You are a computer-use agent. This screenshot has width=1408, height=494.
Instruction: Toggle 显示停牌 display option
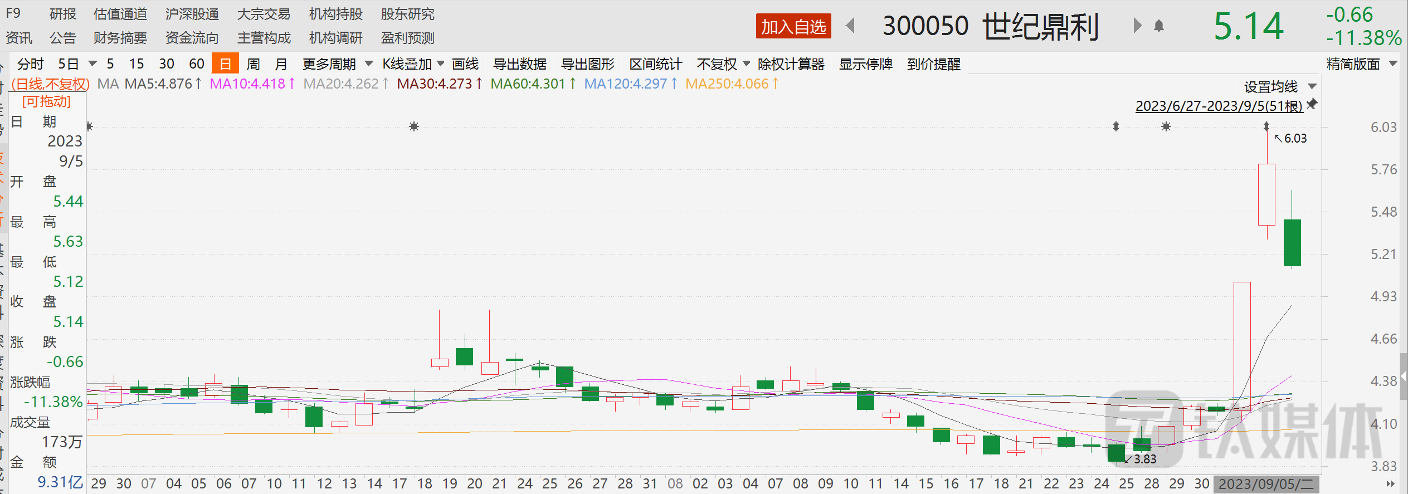pyautogui.click(x=865, y=64)
